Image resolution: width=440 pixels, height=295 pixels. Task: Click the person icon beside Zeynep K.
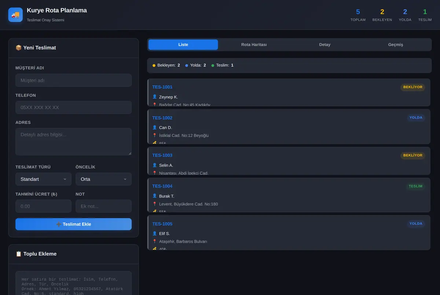154,97
